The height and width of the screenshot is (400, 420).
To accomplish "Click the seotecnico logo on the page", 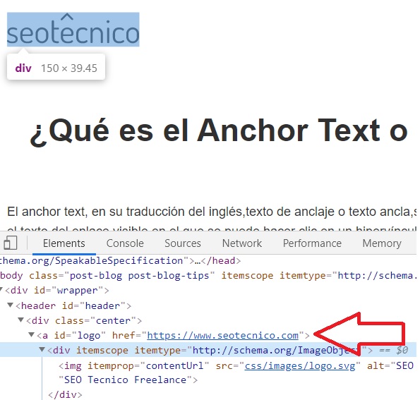I will [73, 30].
